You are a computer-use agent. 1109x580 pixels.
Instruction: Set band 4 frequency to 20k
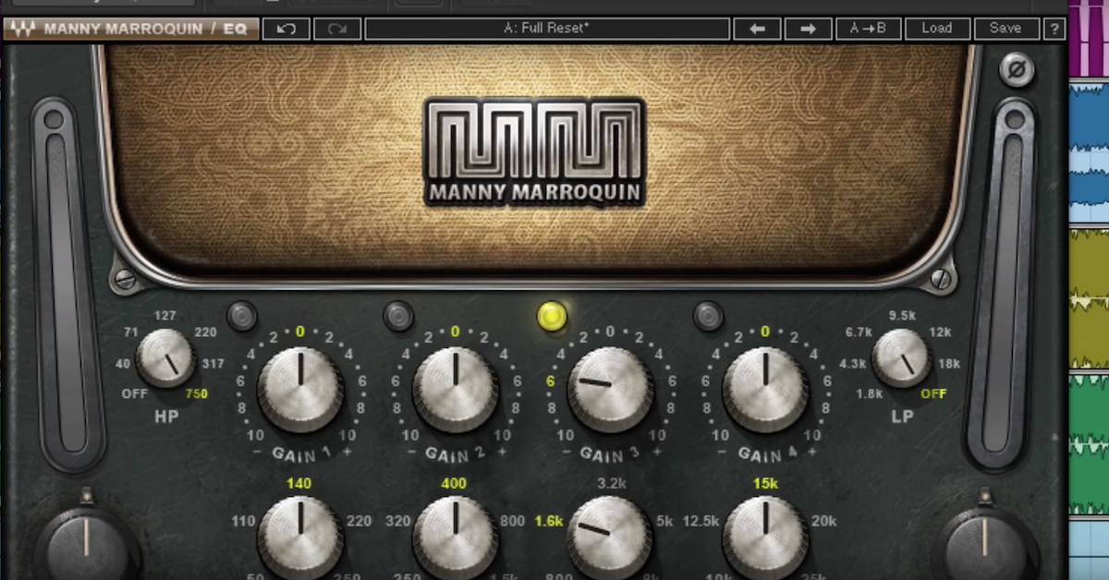[x=823, y=522]
